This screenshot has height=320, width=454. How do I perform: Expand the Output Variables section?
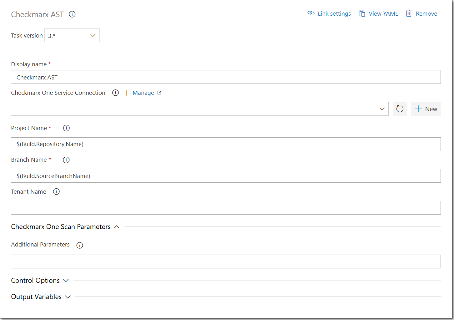pyautogui.click(x=41, y=297)
